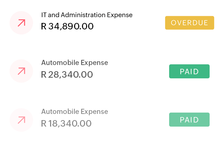The image size is (223, 142).
Task: Click the PAID badge for R 28,340.00 expense
Action: pyautogui.click(x=189, y=72)
